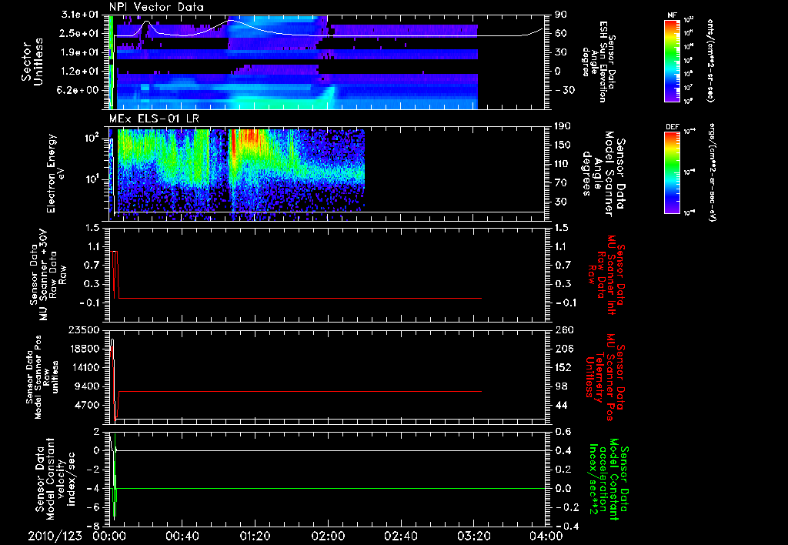Click the 4700 scanner position tick
The width and height of the screenshot is (788, 545).
86,405
